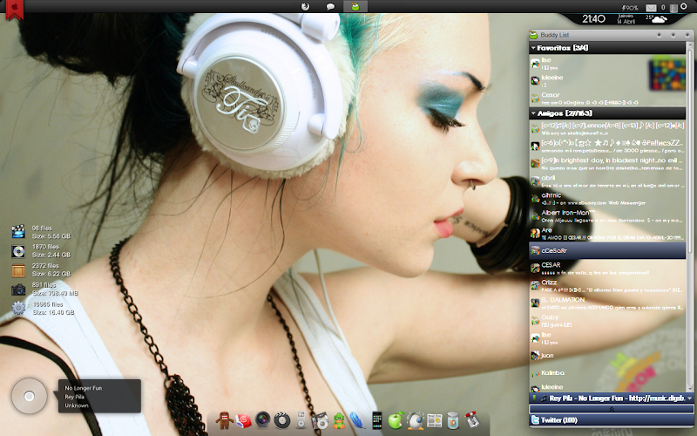Click the cloud weather widget showing 25°
The width and height of the screenshot is (697, 436).
[x=657, y=18]
